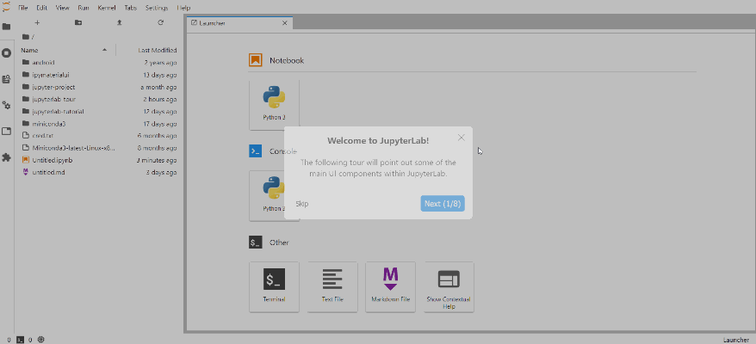Click the Upload Files icon
756x344 pixels.
coord(120,22)
